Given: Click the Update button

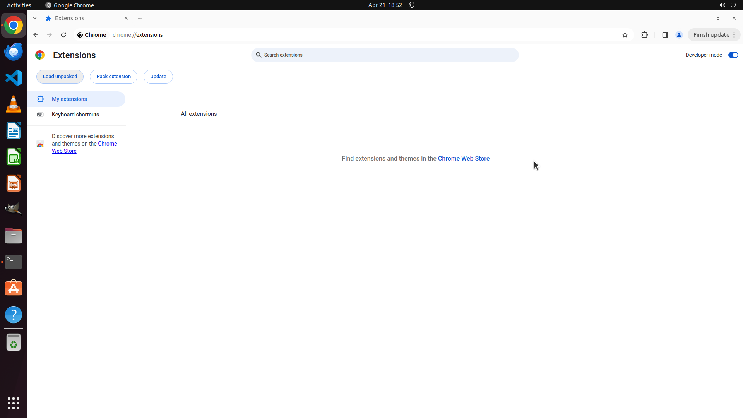Looking at the screenshot, I should tap(158, 77).
